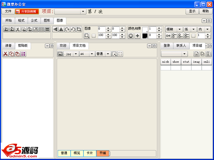Switch to the 联系人 tab

click(x=181, y=46)
